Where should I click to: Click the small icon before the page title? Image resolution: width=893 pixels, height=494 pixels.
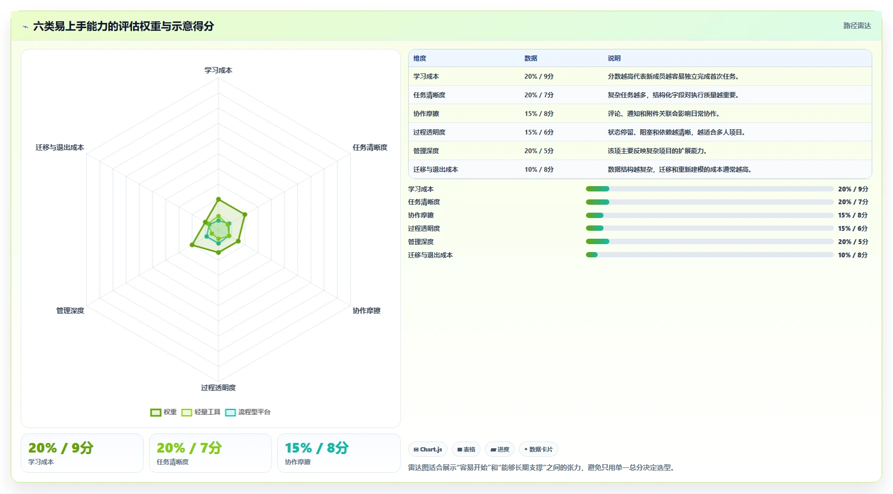pos(25,27)
